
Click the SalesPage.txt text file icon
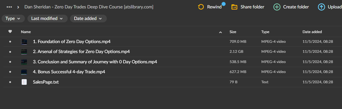coord(24,82)
